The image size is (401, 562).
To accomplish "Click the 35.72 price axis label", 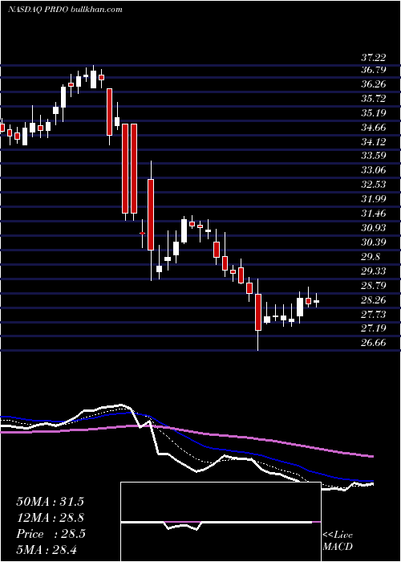I will 373,99.
